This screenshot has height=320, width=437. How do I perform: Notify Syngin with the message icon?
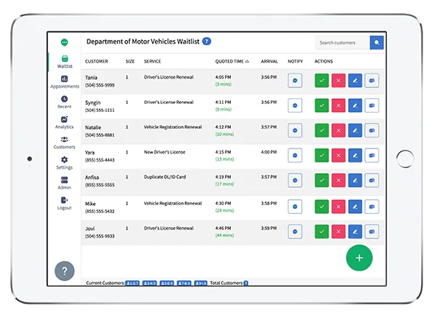pos(295,105)
